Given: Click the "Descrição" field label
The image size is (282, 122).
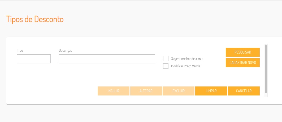Looking at the screenshot, I should 65,50.
